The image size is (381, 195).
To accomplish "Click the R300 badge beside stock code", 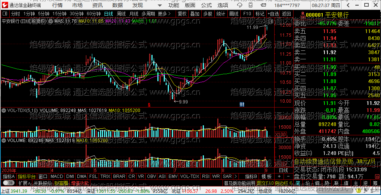I will tap(302, 15).
